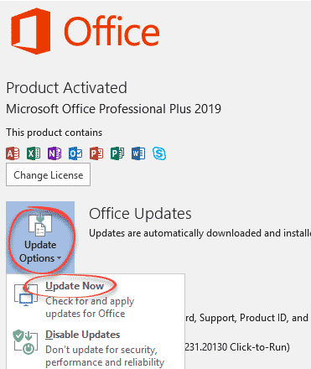The width and height of the screenshot is (311, 369).
Task: Click the Skype for Business icon
Action: pos(159,153)
